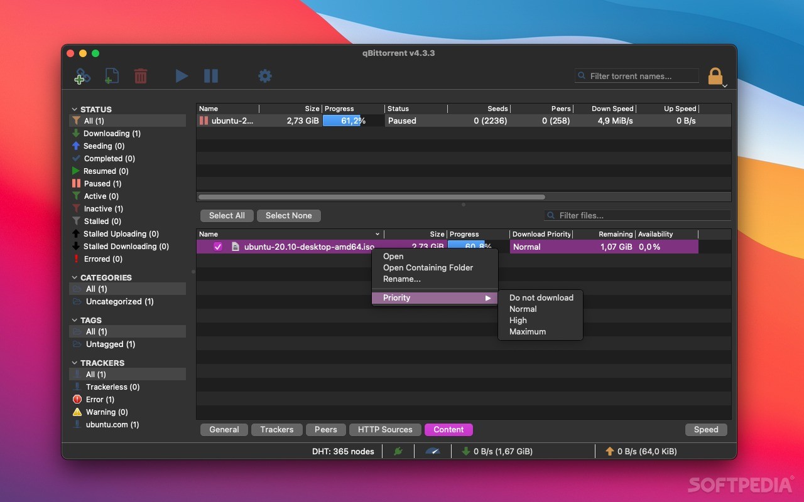Open the Speed graph tab

tap(706, 430)
